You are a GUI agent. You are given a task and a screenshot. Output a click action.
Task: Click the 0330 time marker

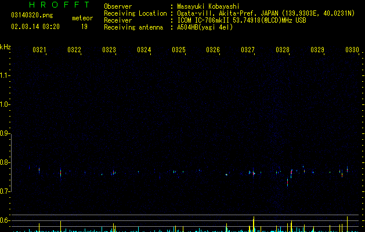tap(352, 50)
